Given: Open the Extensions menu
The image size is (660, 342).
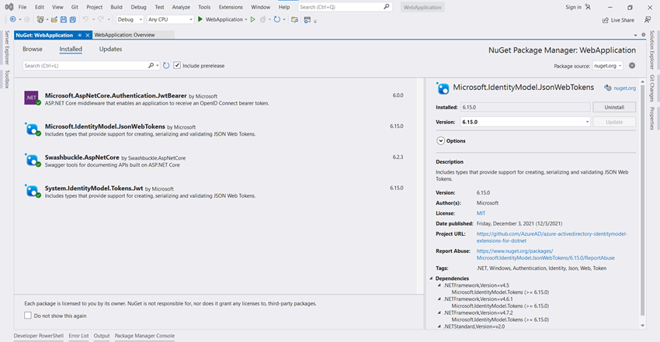Looking at the screenshot, I should point(231,7).
